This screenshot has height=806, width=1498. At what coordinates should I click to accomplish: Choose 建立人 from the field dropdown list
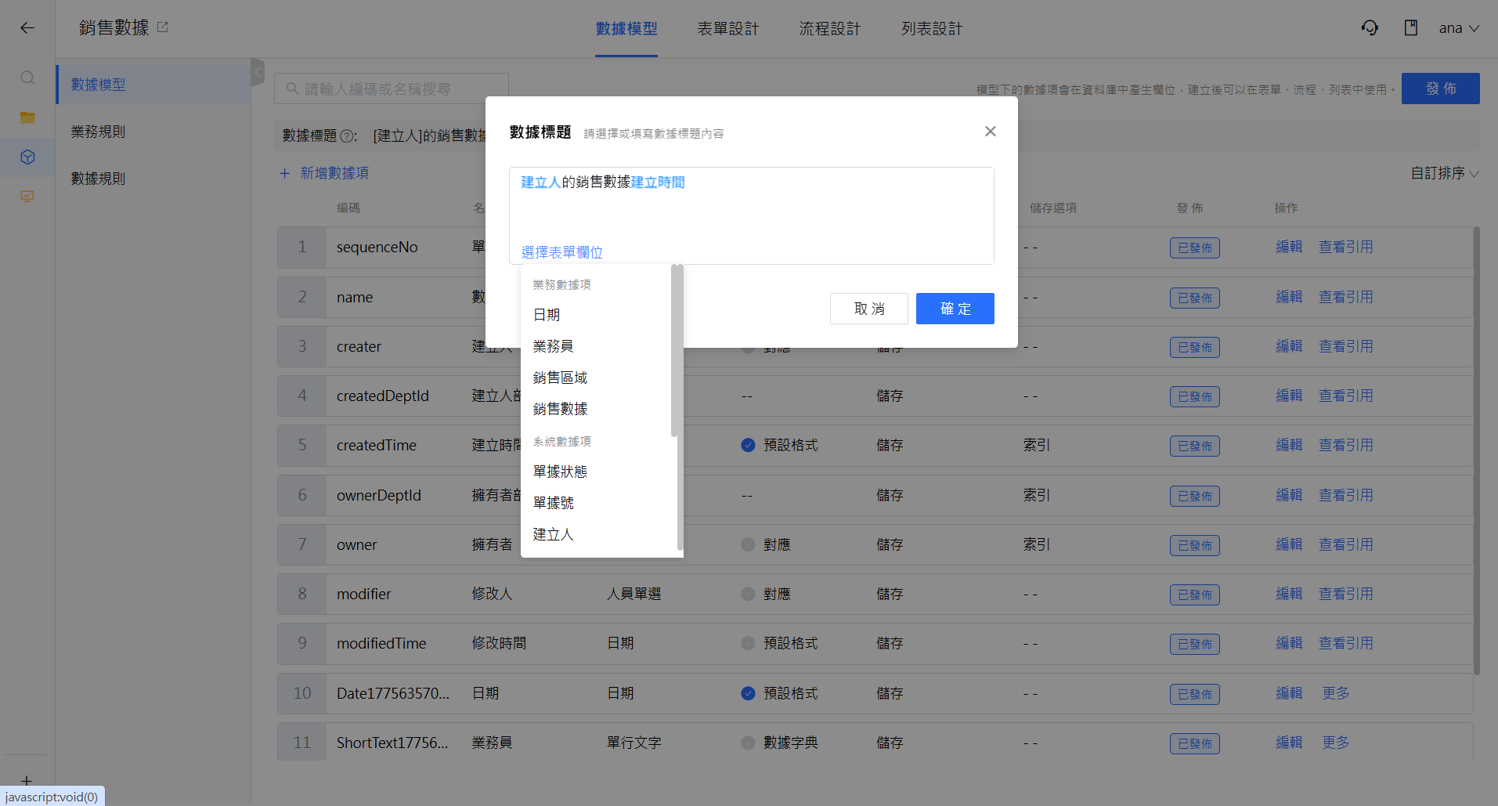(596, 534)
